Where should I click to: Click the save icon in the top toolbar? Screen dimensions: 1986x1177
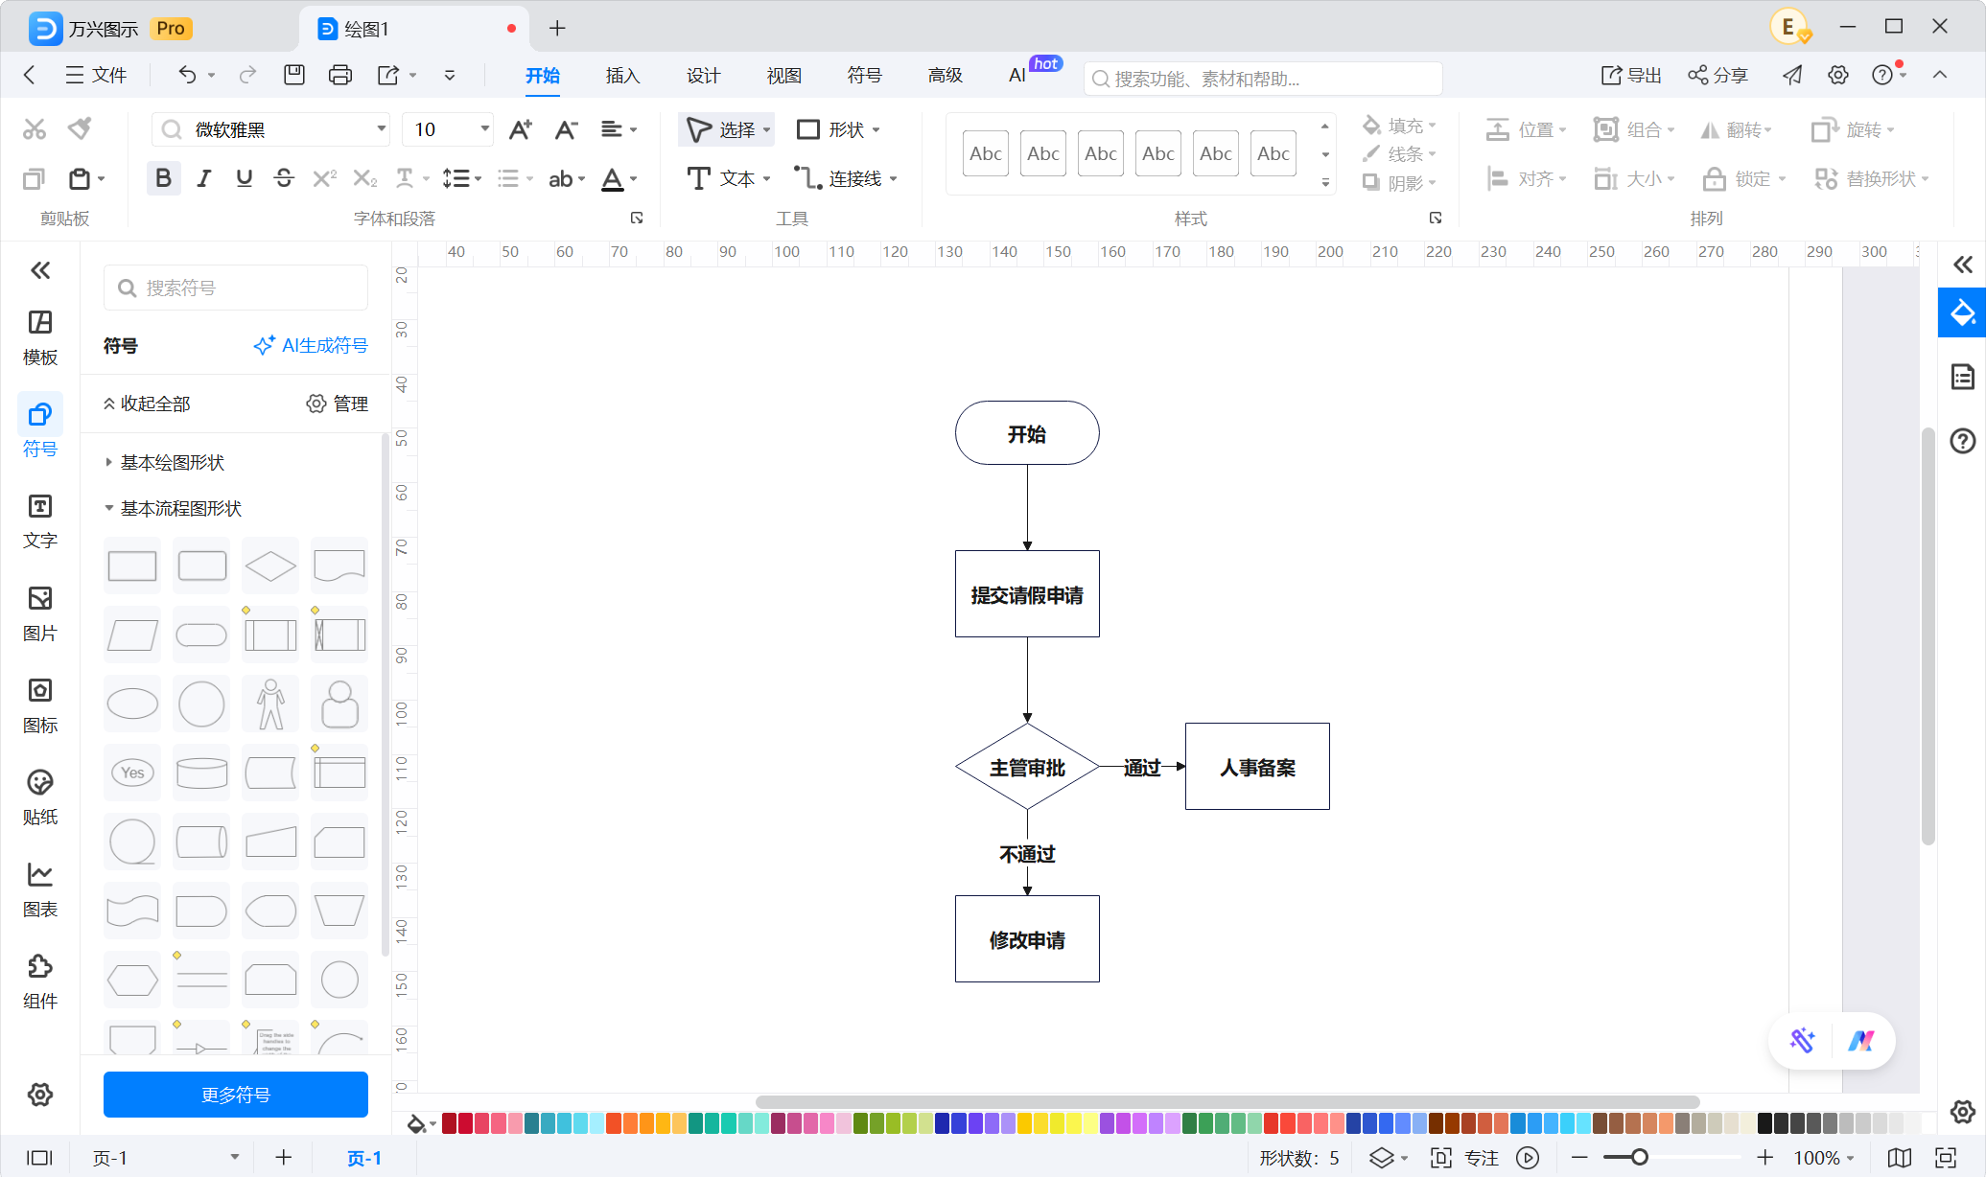[294, 75]
